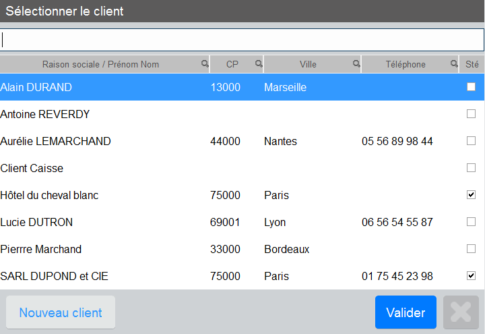Click the Ville column header
Screen dimensions: 485x334
click(x=308, y=64)
